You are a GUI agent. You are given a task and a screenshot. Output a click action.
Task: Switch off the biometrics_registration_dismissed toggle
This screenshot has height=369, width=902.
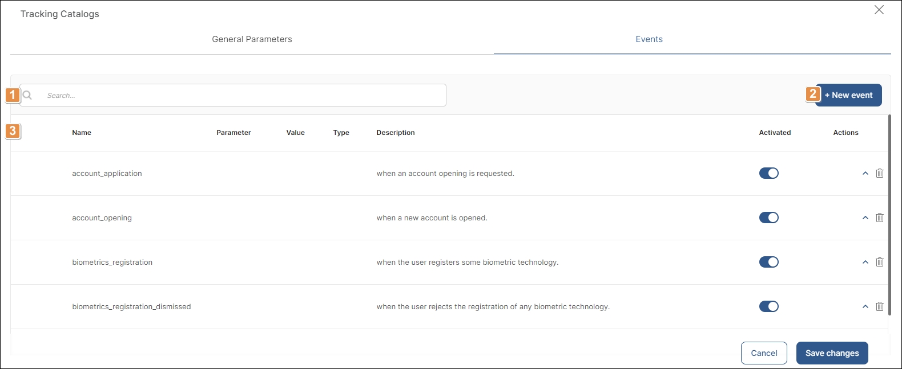(769, 306)
